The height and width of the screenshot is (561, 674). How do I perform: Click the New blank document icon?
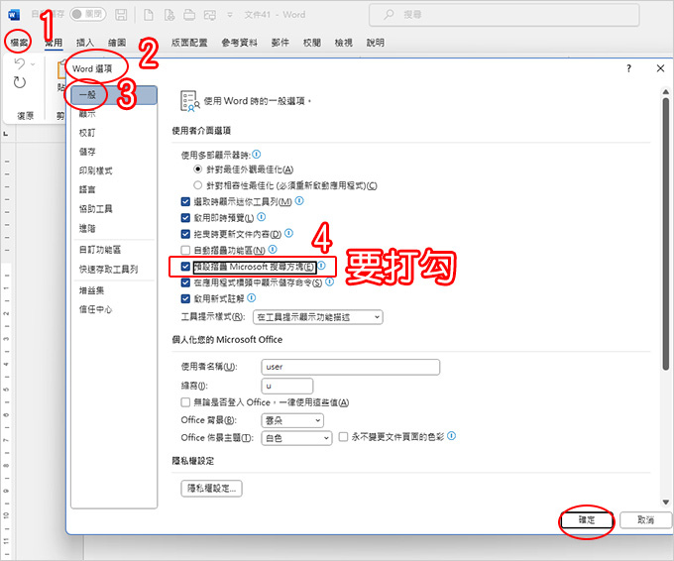pyautogui.click(x=149, y=15)
